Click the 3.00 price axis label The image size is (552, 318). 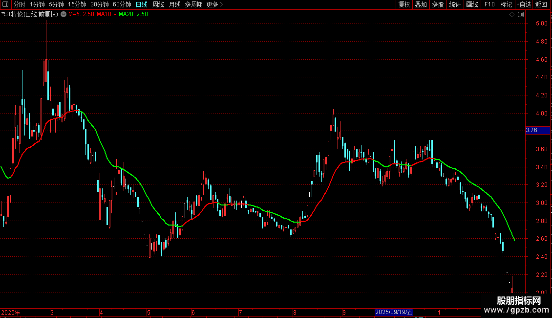pos(541,203)
